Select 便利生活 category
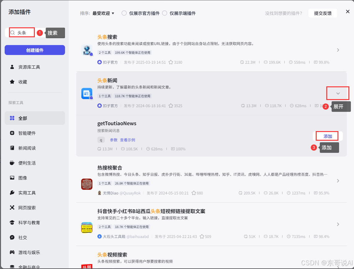Screen dimensions: 354x269 click(x=35, y=163)
